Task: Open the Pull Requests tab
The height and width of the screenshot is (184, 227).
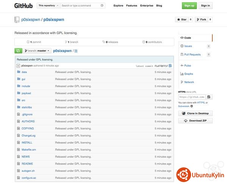Action: pyautogui.click(x=192, y=54)
